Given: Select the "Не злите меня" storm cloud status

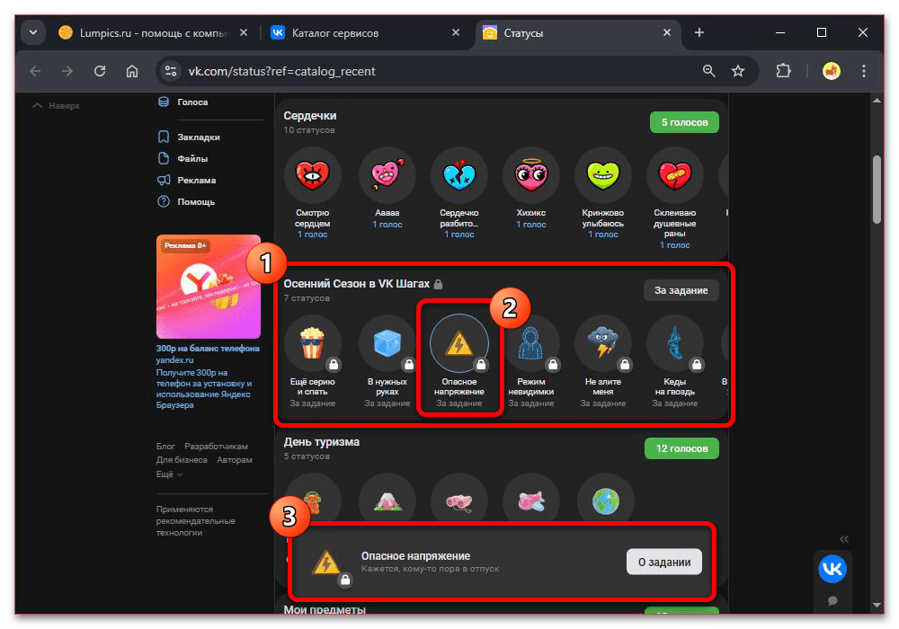Looking at the screenshot, I should point(603,344).
